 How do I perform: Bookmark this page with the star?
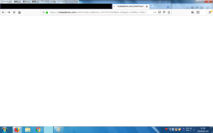(169, 12)
